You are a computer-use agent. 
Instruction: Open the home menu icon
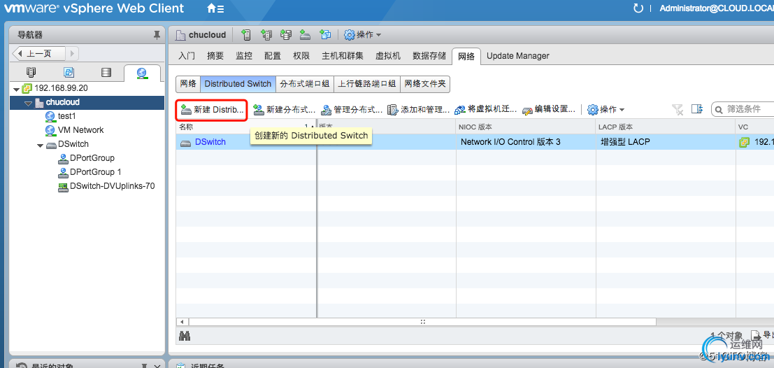click(215, 8)
